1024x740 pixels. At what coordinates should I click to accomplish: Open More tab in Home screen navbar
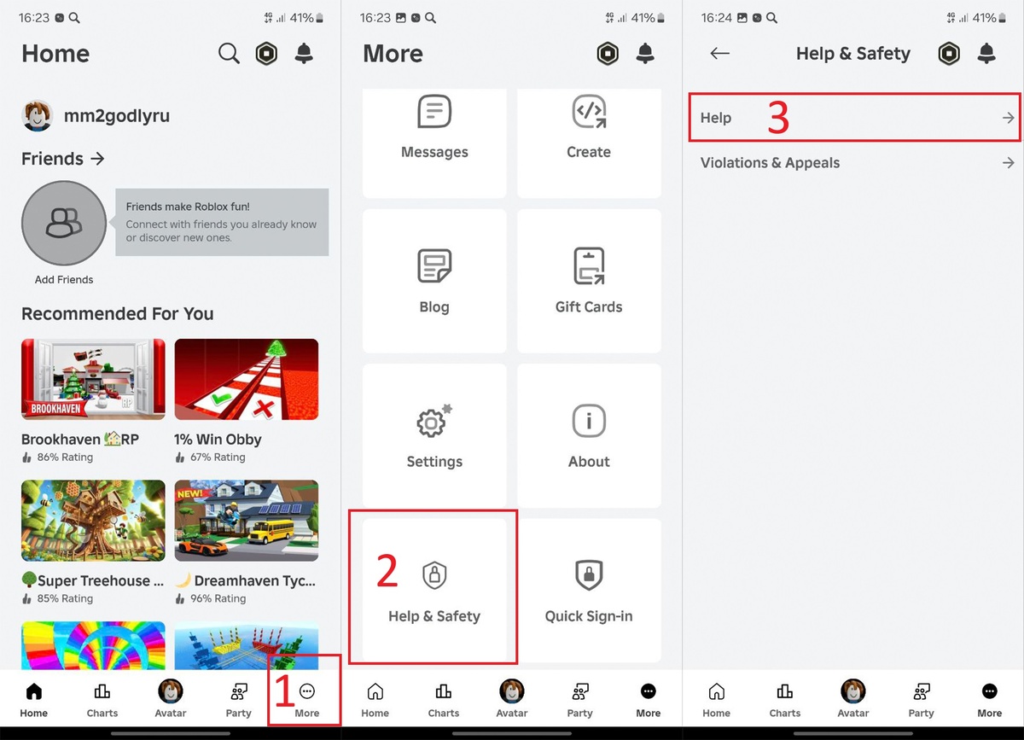click(307, 699)
